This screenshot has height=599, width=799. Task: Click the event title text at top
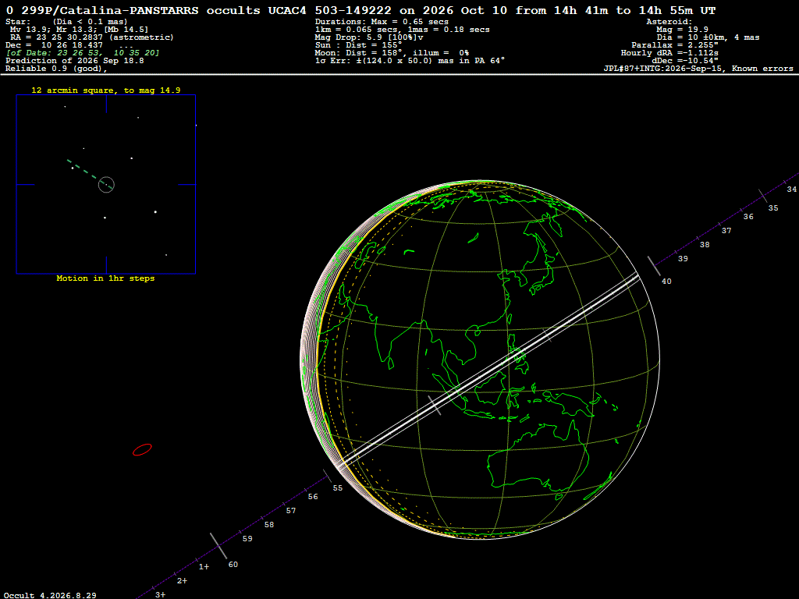click(360, 10)
